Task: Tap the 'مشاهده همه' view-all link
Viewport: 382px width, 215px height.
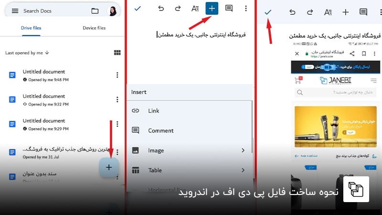Action: [x=306, y=156]
